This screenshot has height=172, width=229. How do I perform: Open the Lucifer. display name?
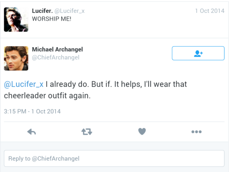click(42, 11)
